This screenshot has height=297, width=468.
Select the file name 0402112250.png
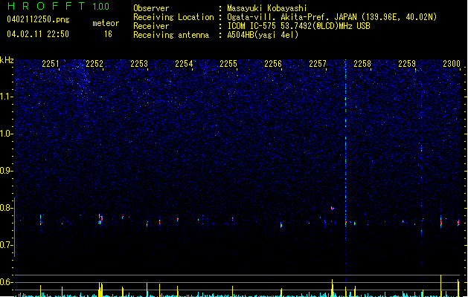(38, 19)
